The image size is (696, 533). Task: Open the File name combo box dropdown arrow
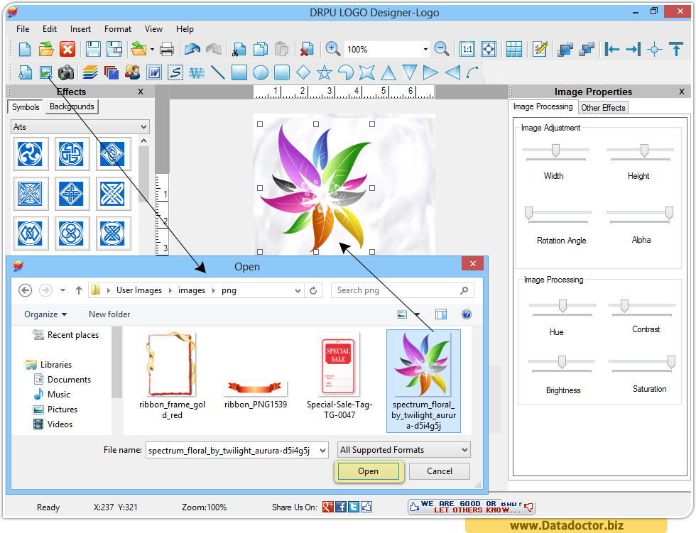pos(322,451)
